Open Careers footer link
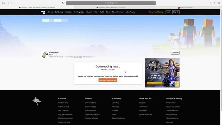The image size is (222, 125). point(115,110)
